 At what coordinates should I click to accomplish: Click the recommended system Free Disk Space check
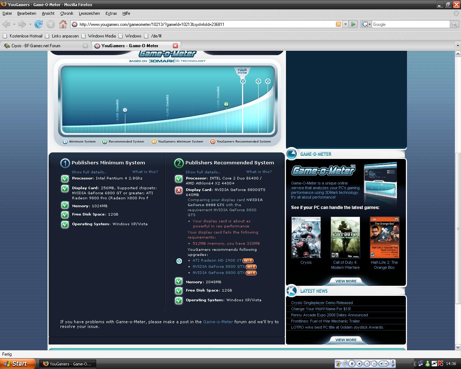point(179,290)
